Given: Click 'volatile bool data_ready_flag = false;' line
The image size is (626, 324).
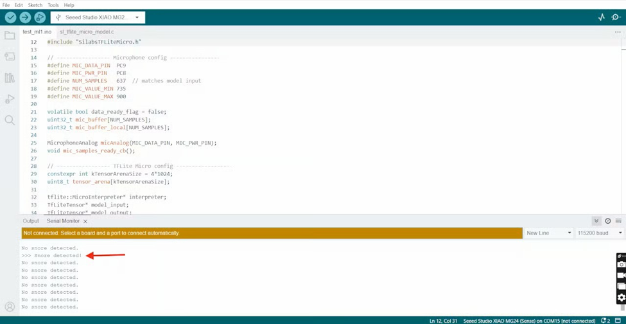Looking at the screenshot, I should [107, 112].
